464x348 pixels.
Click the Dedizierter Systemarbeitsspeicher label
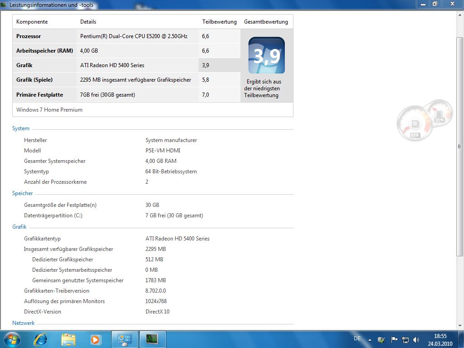72,270
